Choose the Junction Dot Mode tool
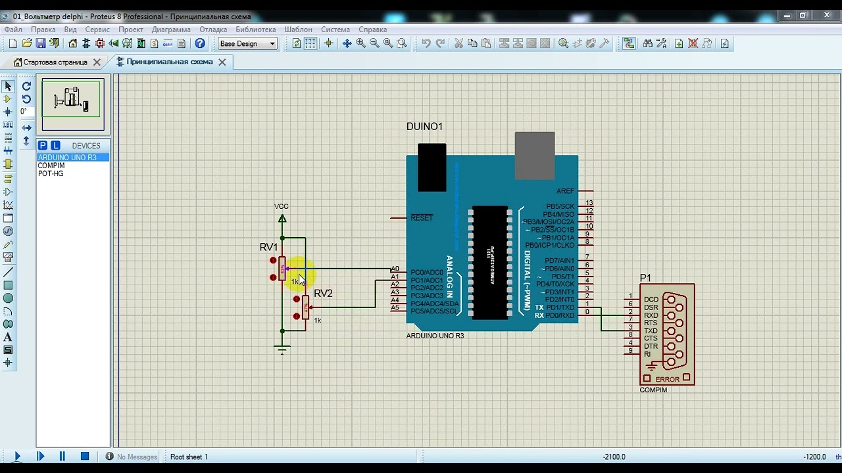Viewport: 842px width, 473px height. click(8, 112)
